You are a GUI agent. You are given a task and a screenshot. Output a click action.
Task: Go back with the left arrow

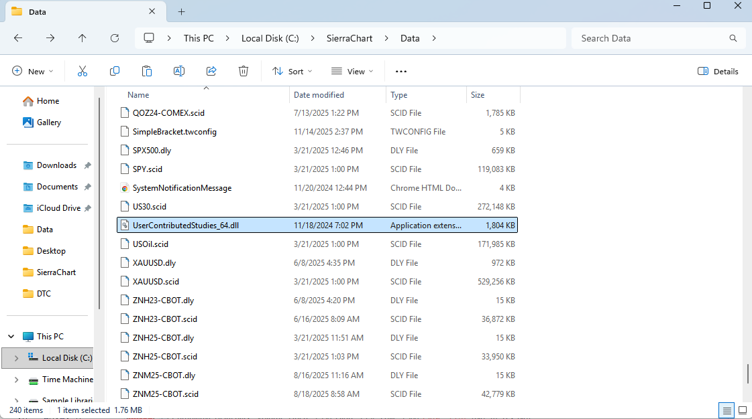18,38
